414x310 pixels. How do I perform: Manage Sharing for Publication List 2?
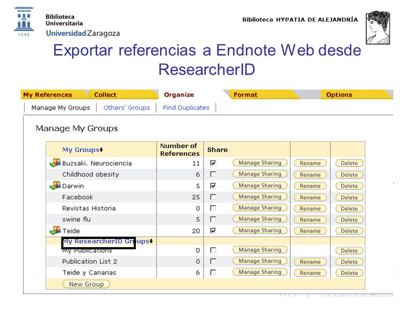click(x=260, y=261)
